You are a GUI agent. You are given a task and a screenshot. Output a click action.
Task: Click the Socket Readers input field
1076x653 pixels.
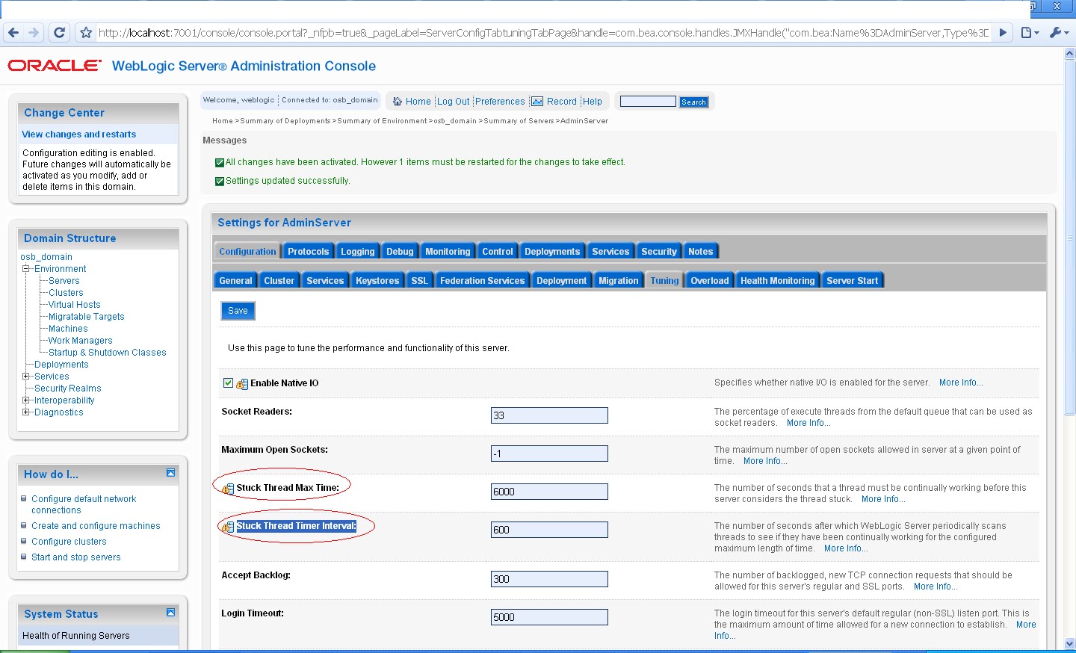549,415
